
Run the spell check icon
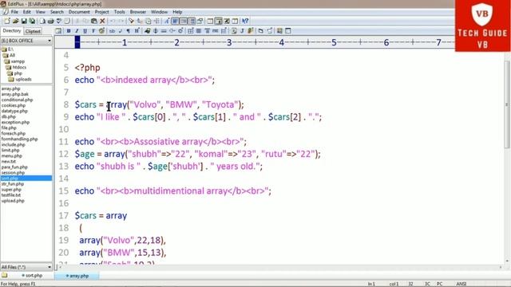(59, 22)
